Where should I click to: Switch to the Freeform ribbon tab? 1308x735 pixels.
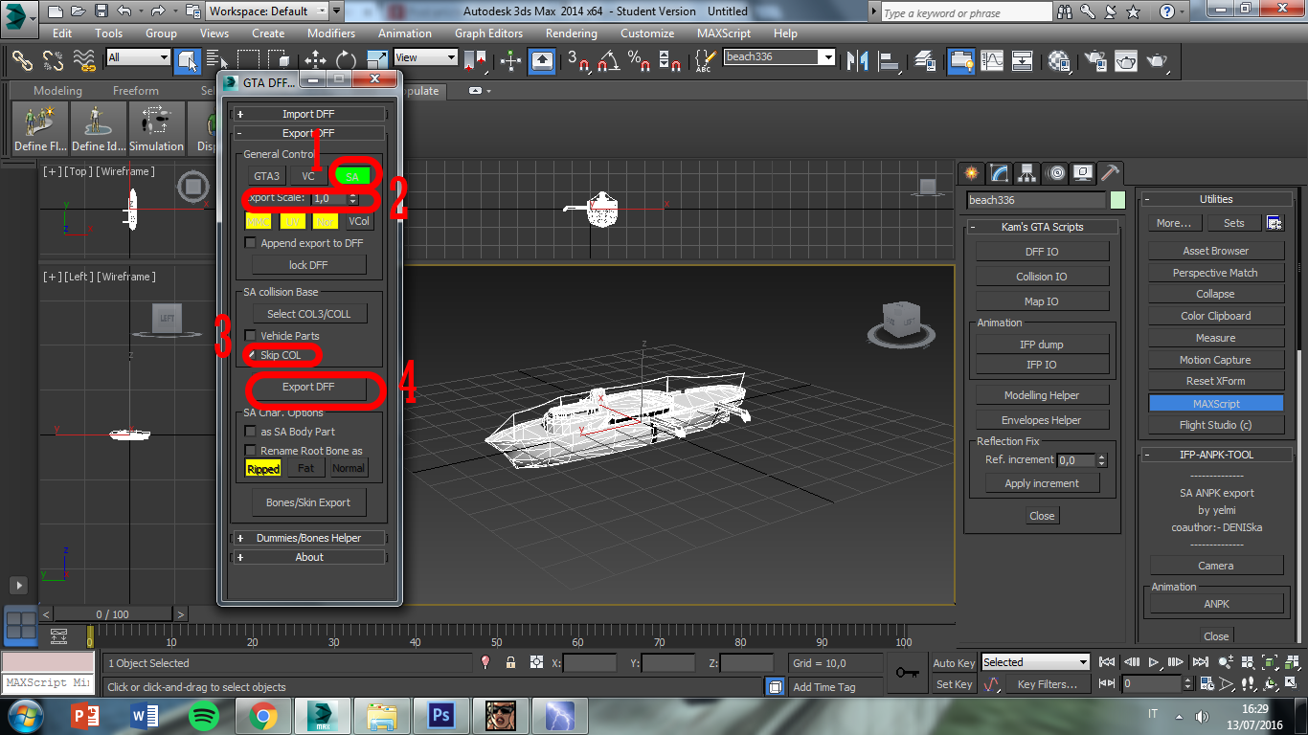(x=136, y=91)
